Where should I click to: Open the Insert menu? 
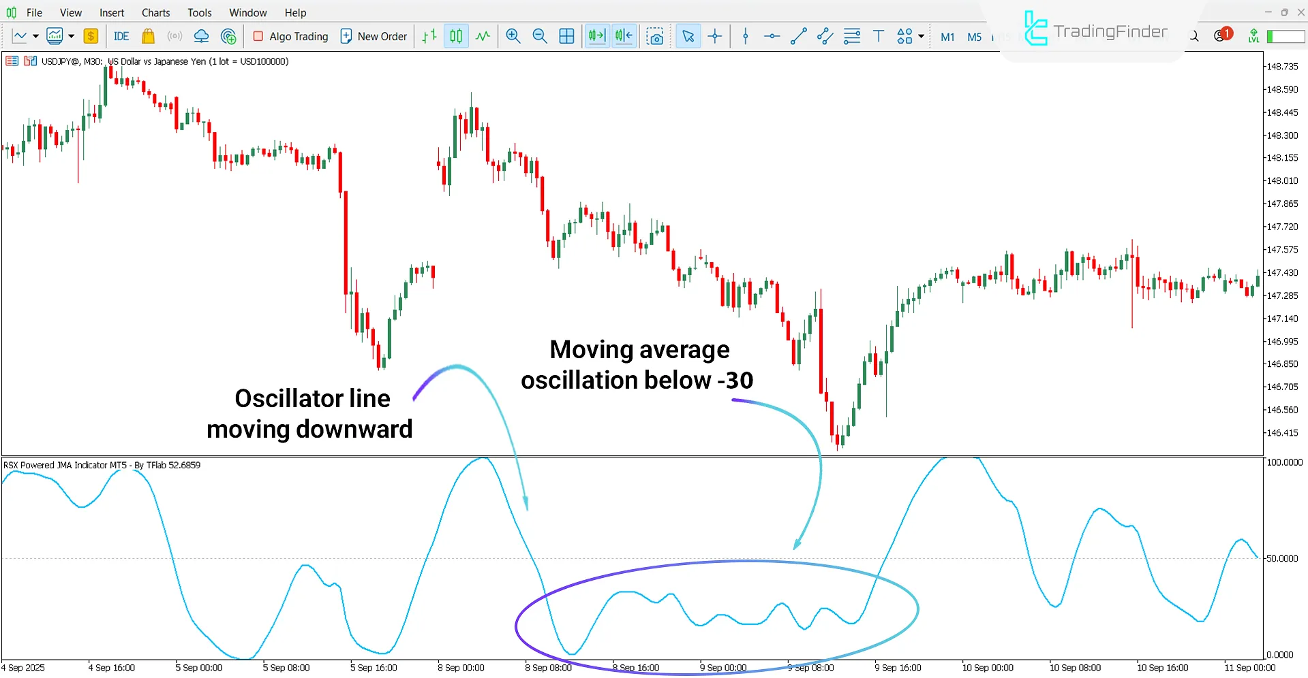111,12
